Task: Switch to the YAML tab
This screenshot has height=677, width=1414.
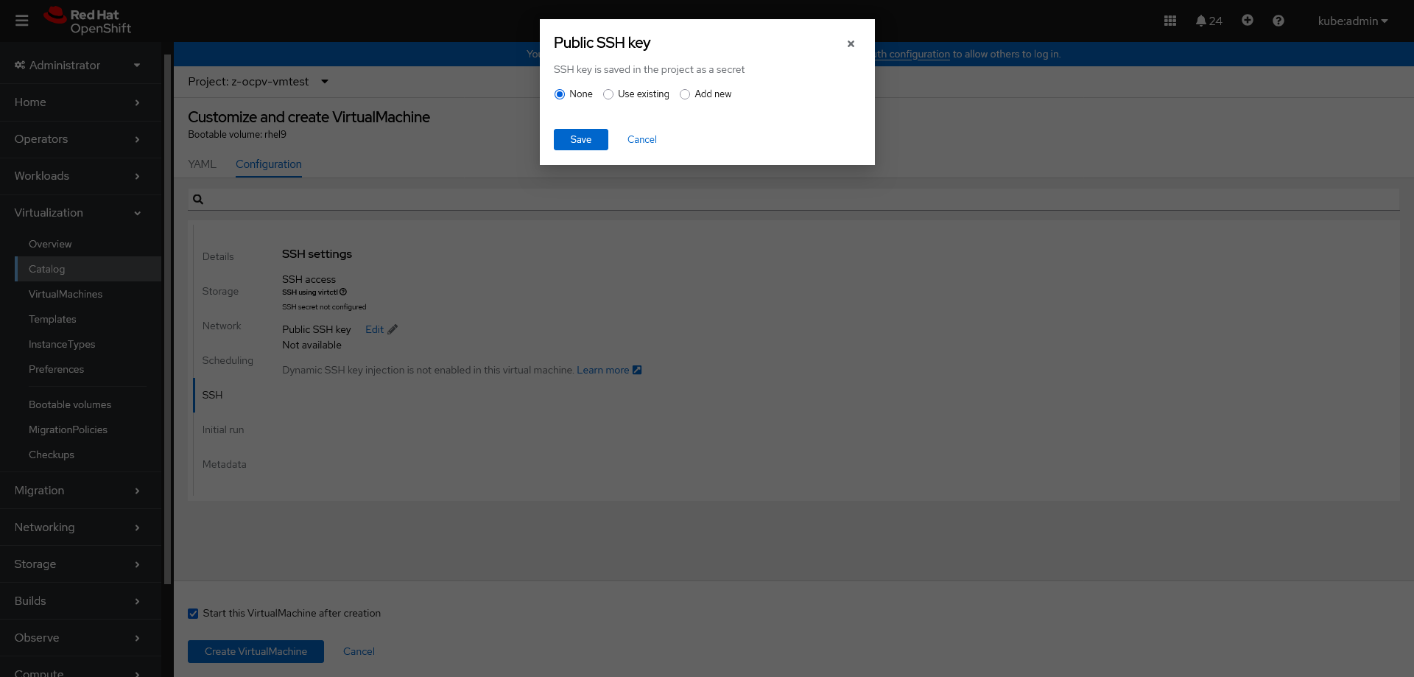Action: [202, 164]
